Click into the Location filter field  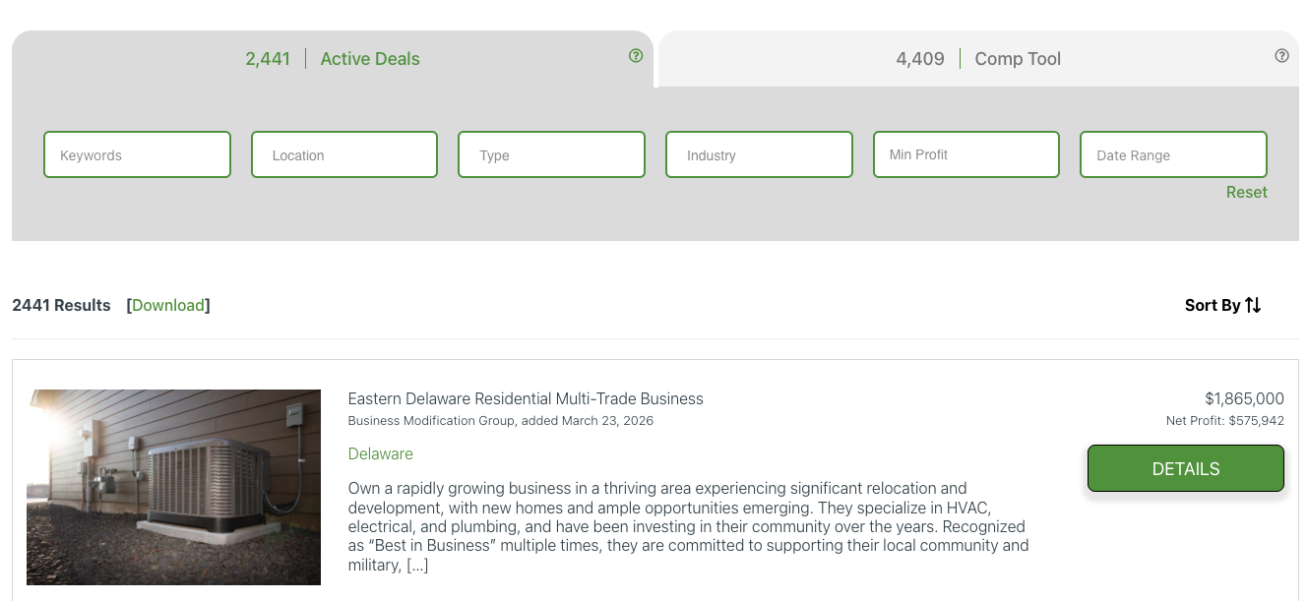point(344,155)
